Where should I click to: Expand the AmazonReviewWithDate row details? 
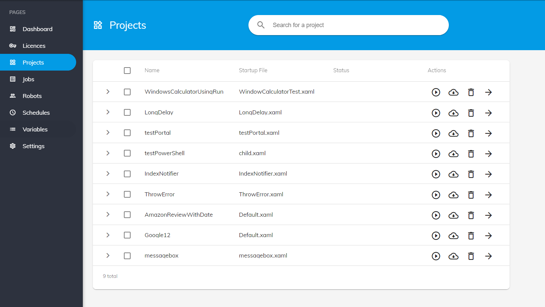point(108,214)
